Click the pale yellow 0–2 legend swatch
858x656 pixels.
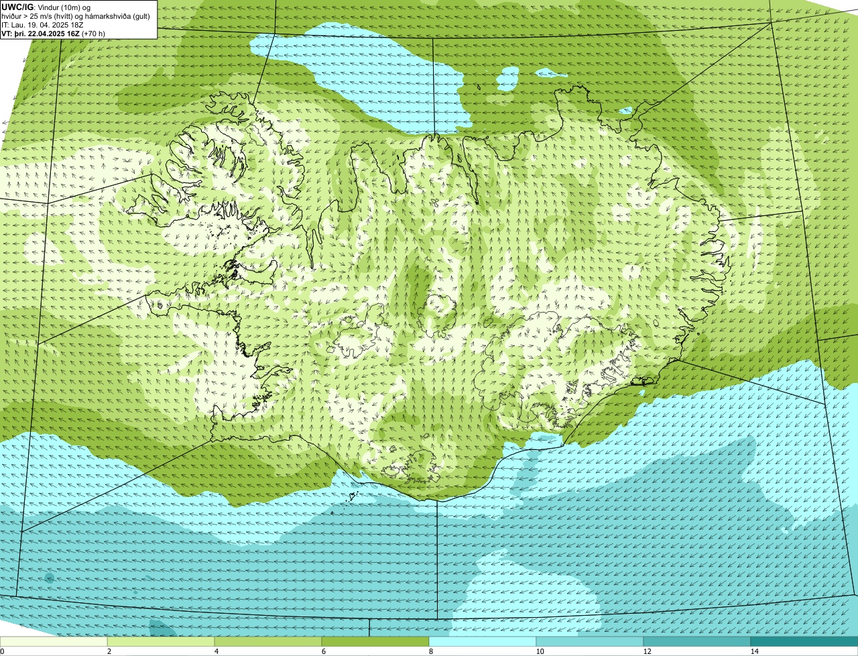[x=54, y=642]
